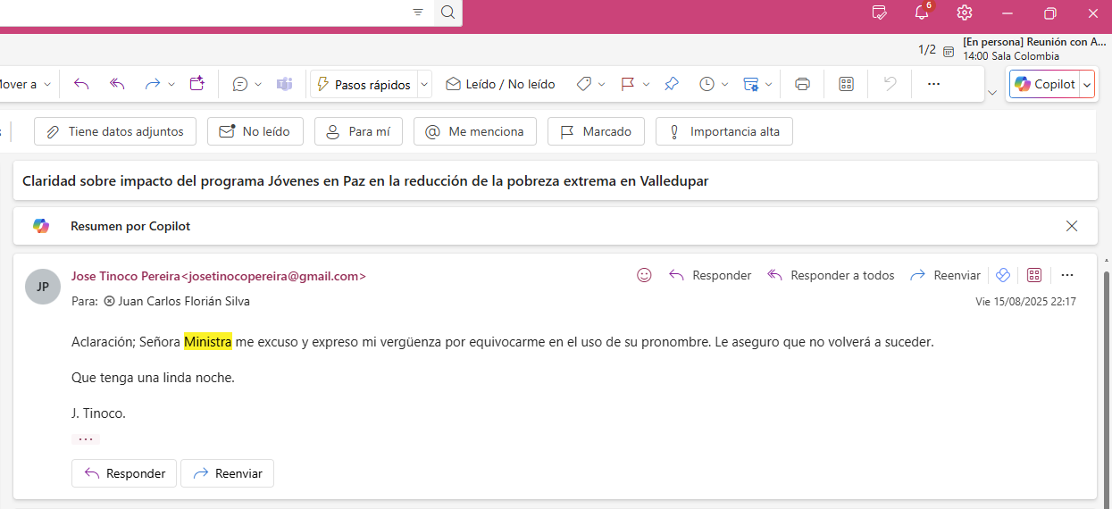This screenshot has height=509, width=1112.
Task: Open the search filter options icon
Action: pyautogui.click(x=418, y=12)
